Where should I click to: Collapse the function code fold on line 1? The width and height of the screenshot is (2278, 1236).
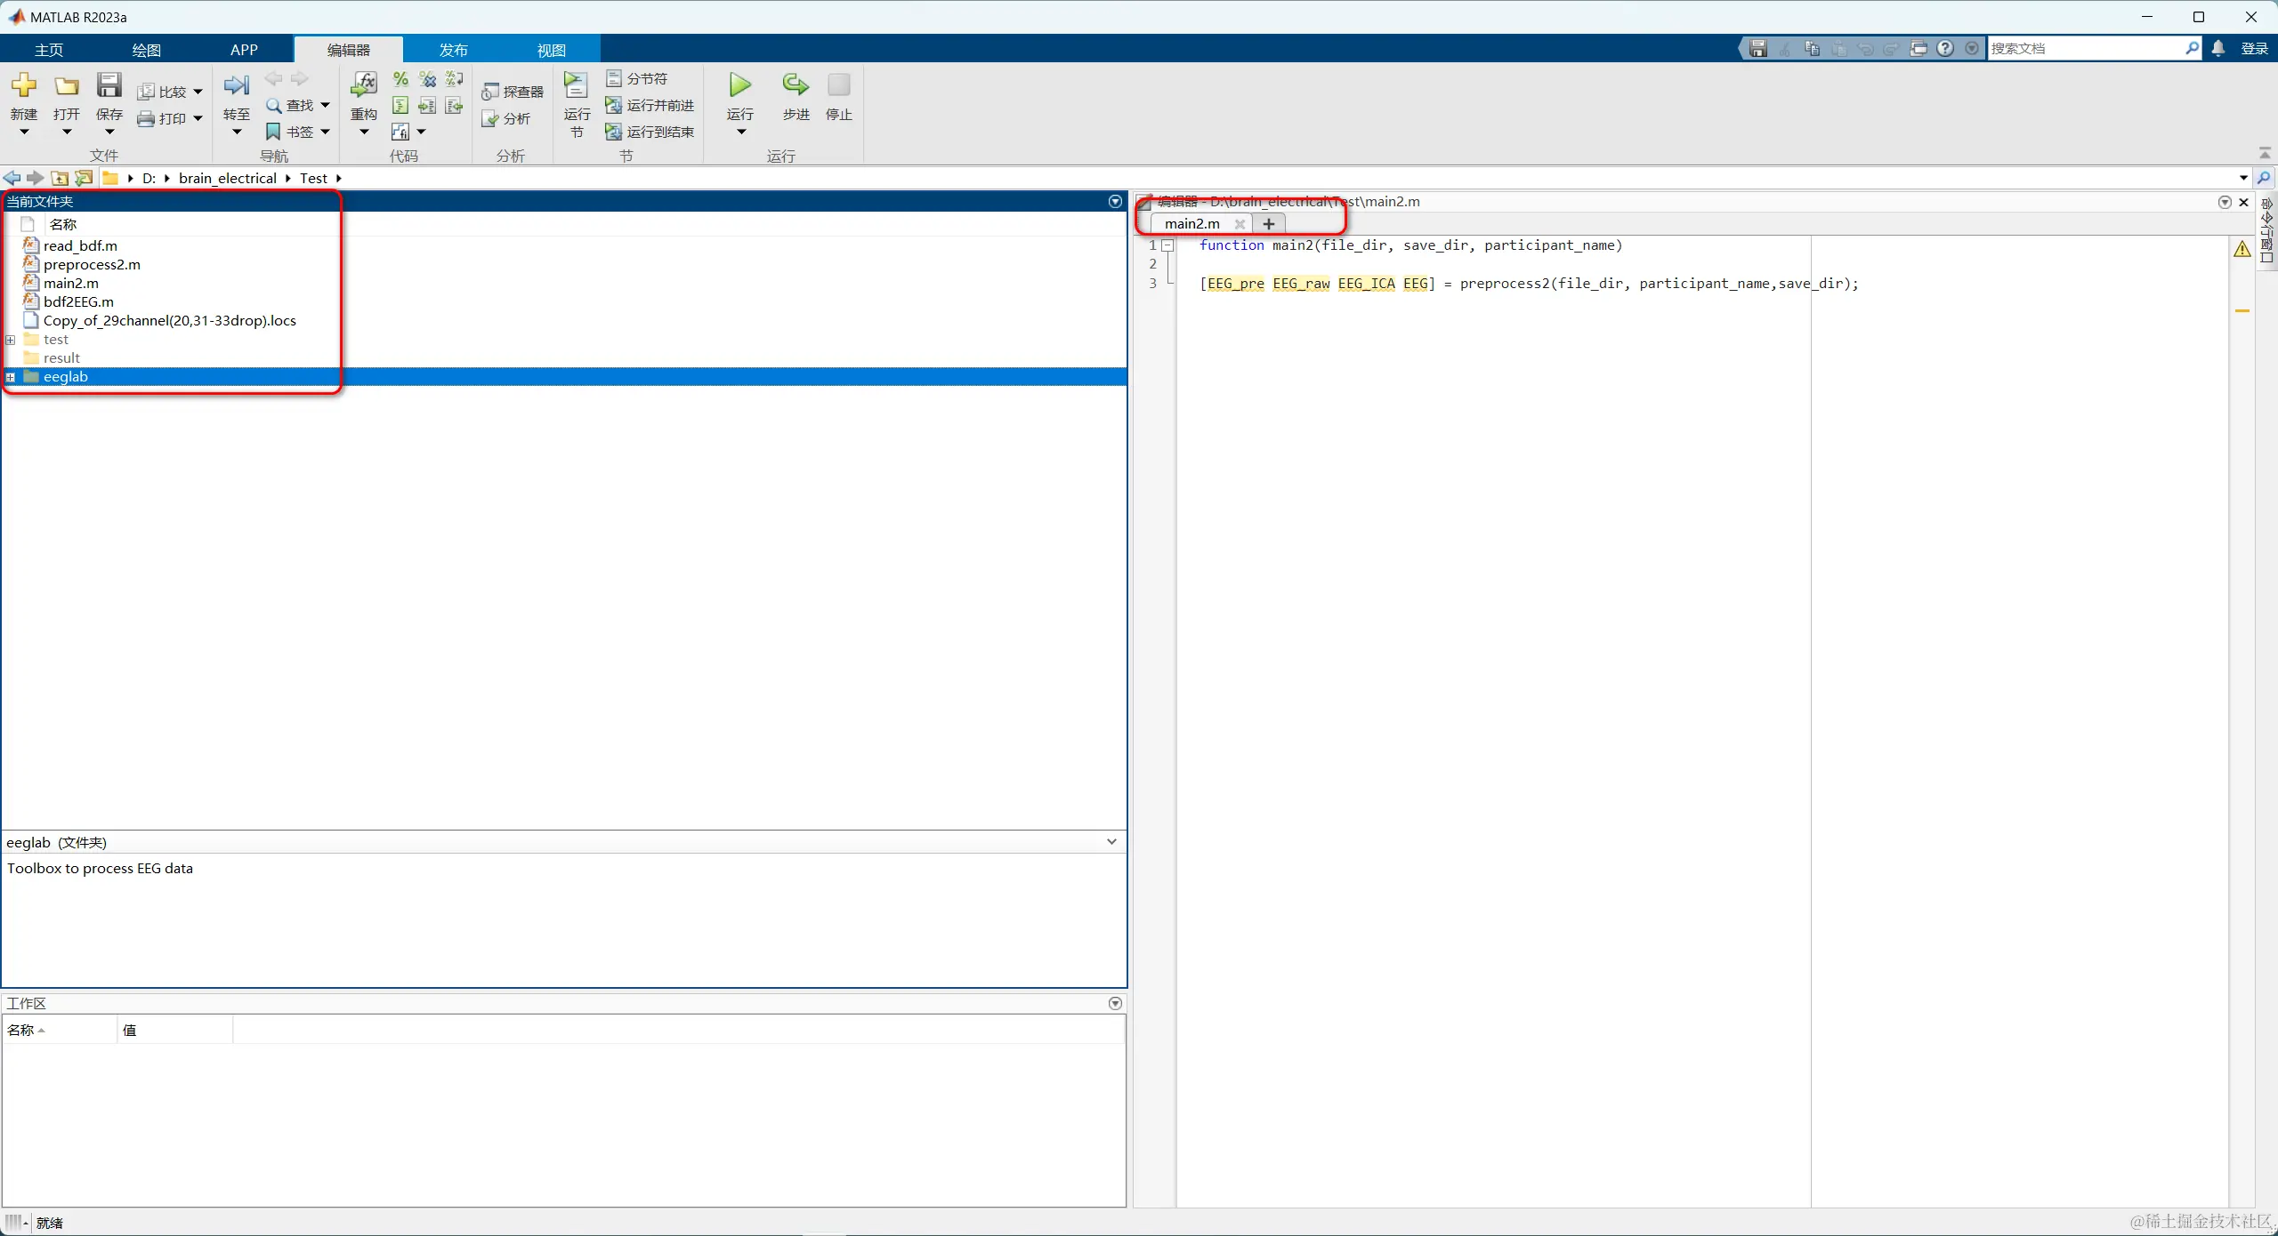1167,245
